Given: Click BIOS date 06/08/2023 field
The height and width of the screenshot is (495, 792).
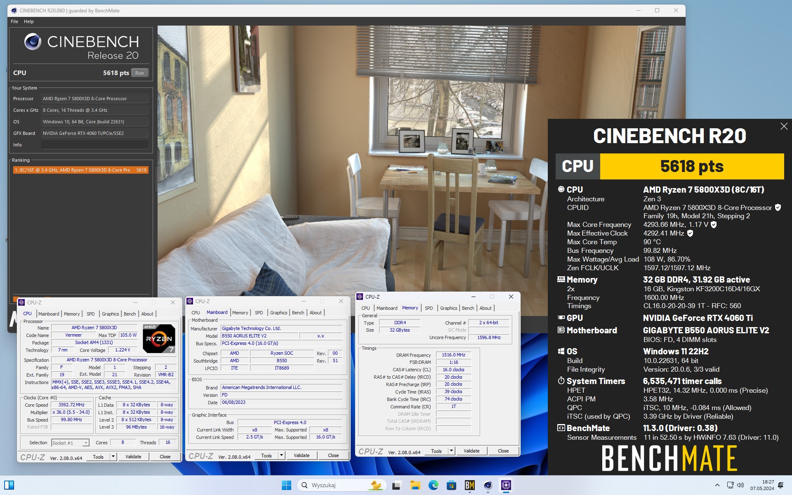Looking at the screenshot, I should pos(281,402).
